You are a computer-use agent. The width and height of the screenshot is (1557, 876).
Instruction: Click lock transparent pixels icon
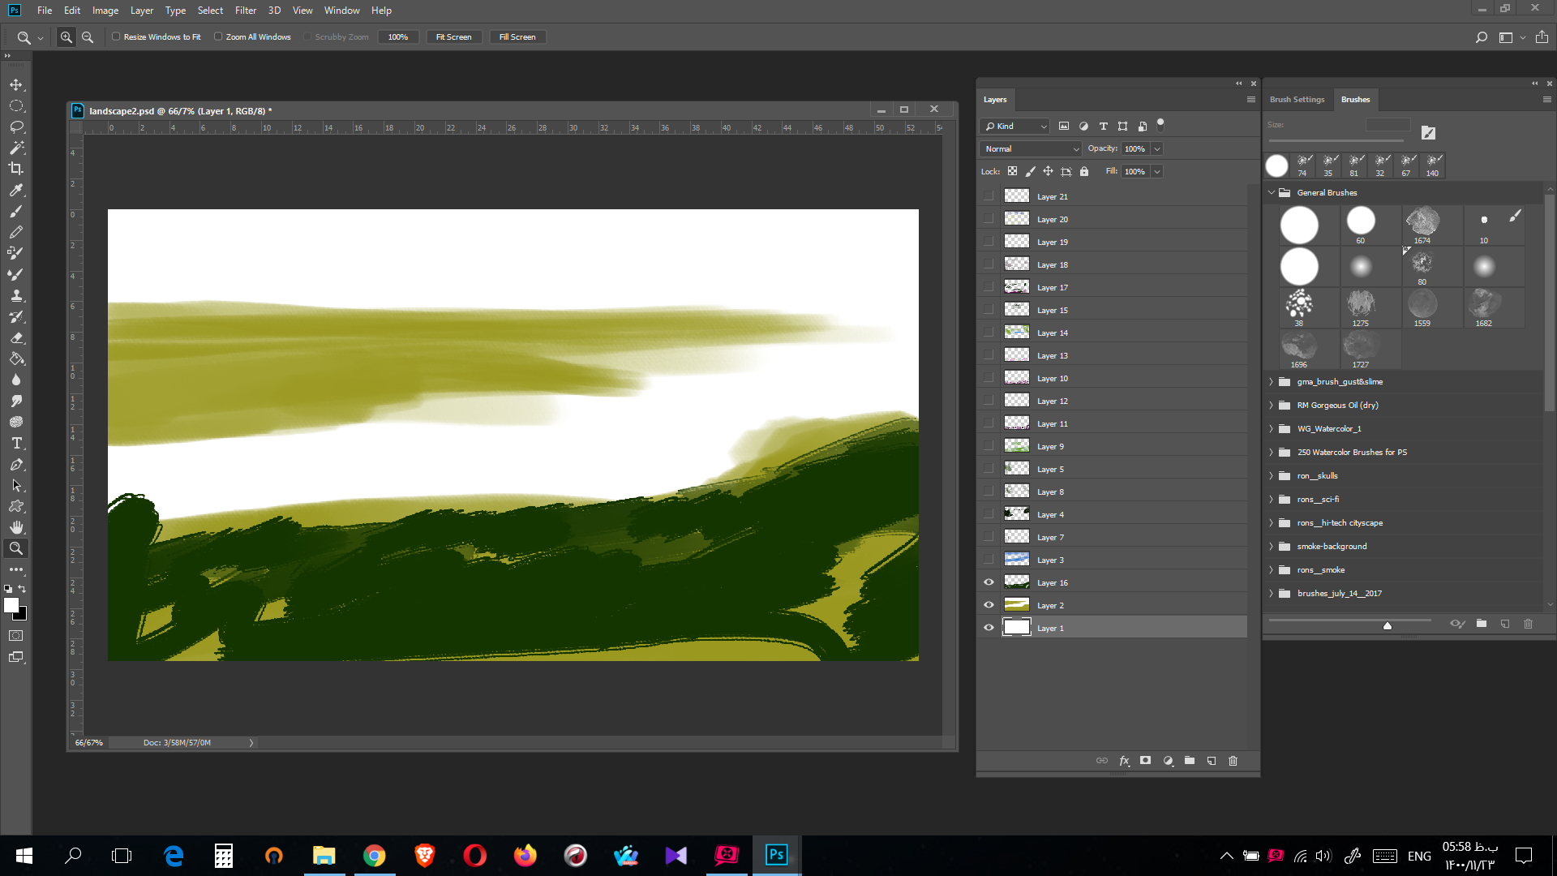(1012, 171)
